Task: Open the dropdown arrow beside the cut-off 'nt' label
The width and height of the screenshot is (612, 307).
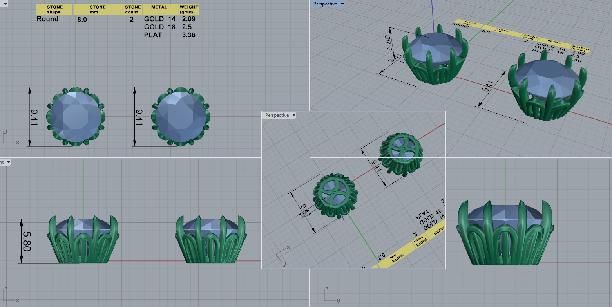Action: click(x=8, y=162)
